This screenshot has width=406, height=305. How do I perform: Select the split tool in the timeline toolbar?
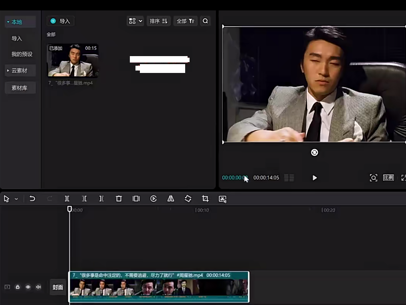coord(67,198)
